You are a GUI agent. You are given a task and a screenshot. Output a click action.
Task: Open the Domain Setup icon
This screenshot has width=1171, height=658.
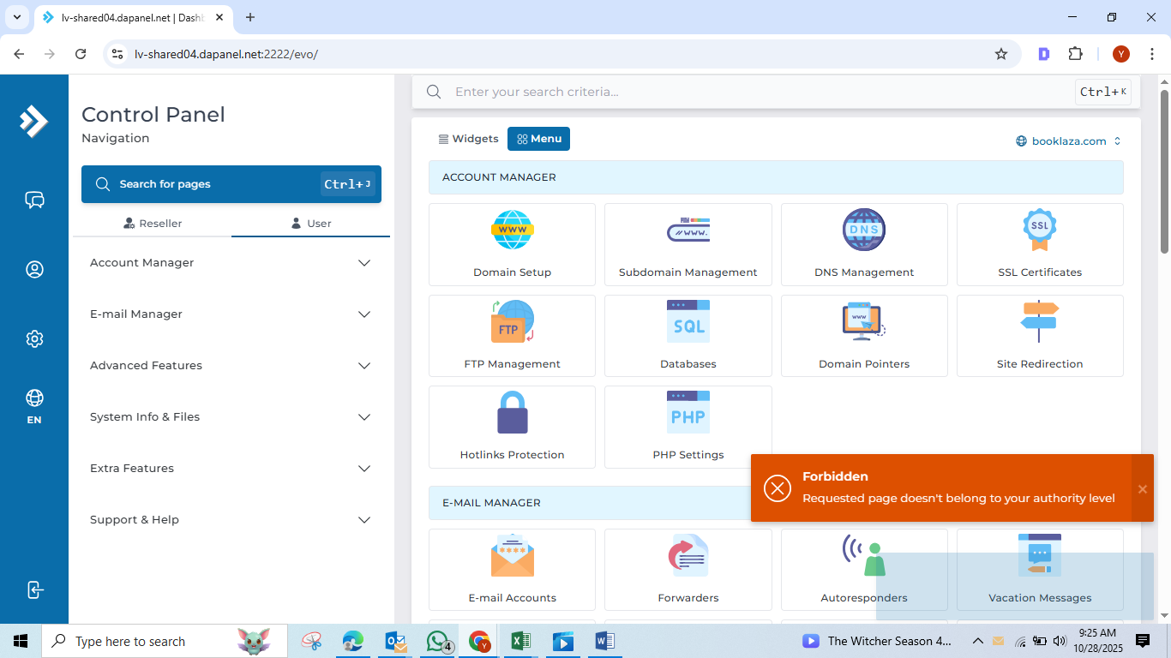click(x=512, y=230)
